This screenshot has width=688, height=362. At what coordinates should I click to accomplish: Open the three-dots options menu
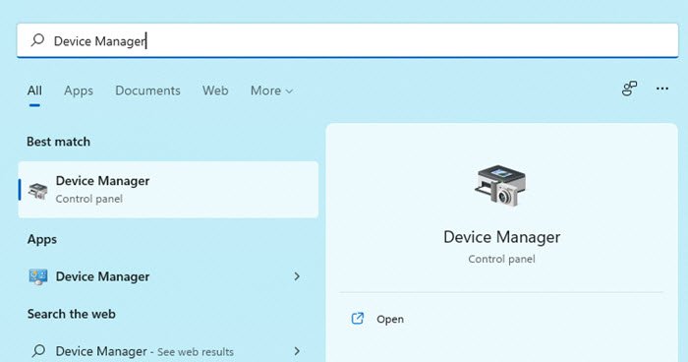(x=662, y=89)
